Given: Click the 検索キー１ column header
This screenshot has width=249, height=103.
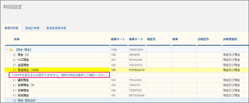Looking at the screenshot, I should point(118,39).
